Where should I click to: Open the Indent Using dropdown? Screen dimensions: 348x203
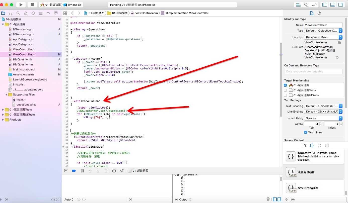pyautogui.click(x=323, y=118)
